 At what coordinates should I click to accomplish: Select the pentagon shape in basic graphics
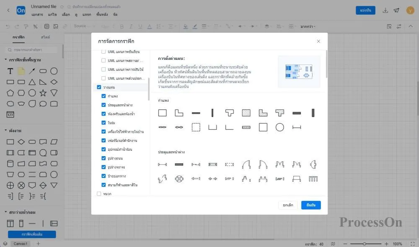pos(10,93)
